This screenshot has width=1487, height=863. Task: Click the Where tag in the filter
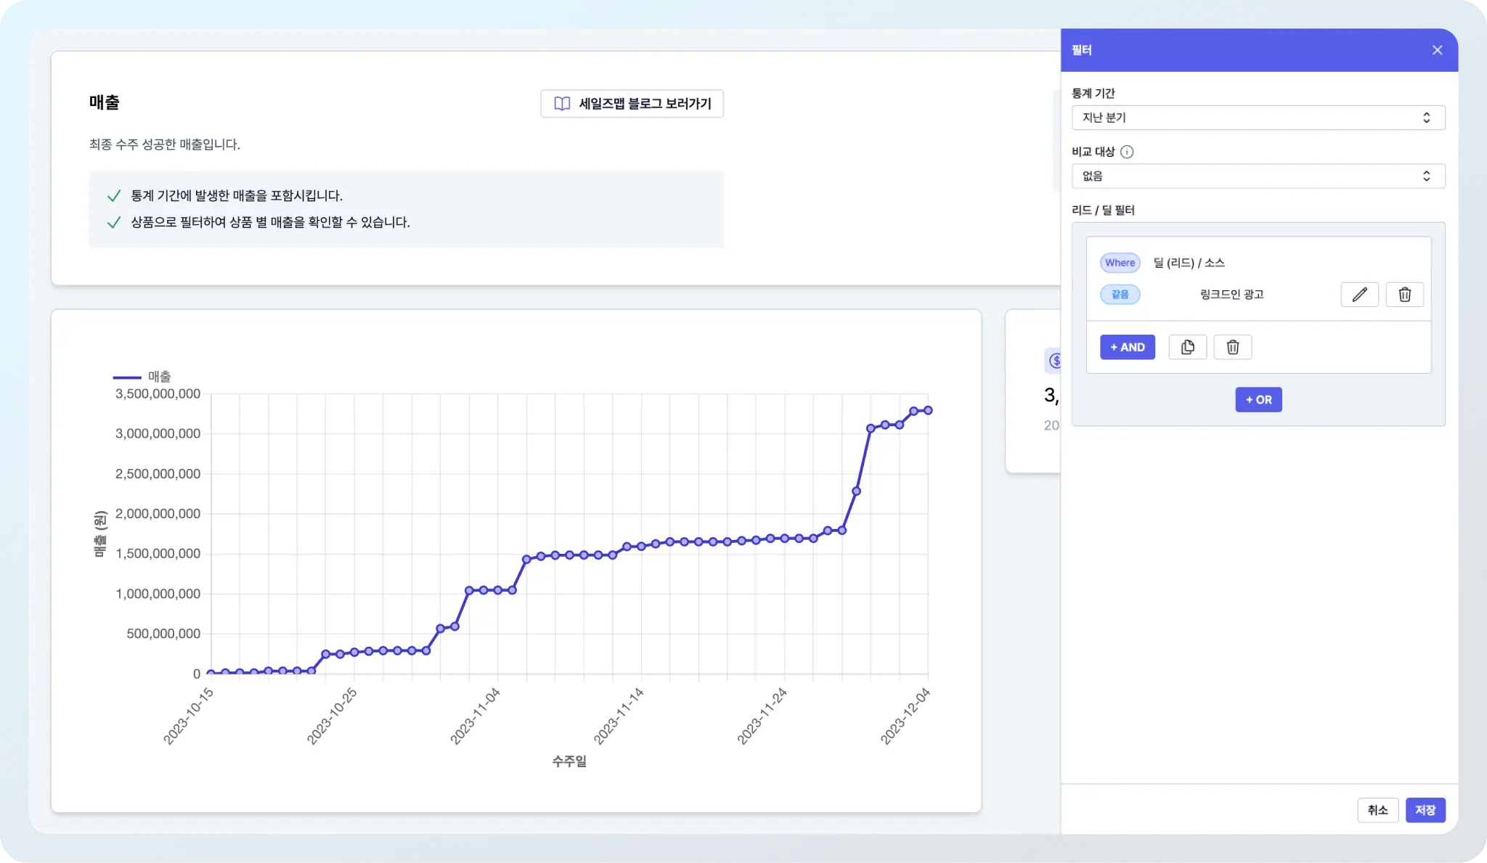(1120, 263)
